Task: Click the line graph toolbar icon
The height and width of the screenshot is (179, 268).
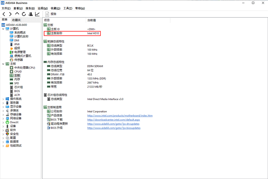Action: tap(37, 14)
